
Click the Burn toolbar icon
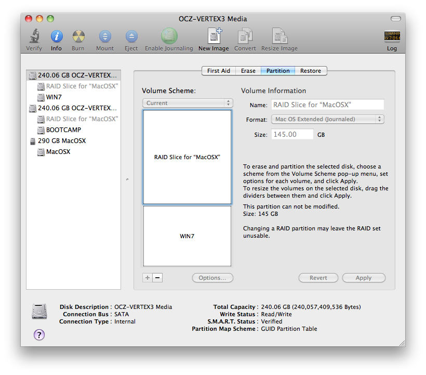coord(78,36)
